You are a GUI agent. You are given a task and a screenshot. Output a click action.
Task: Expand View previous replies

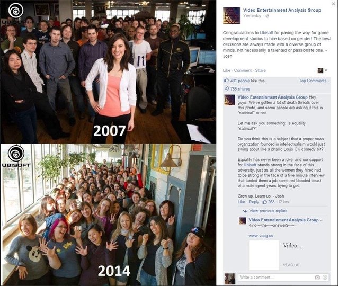268,211
